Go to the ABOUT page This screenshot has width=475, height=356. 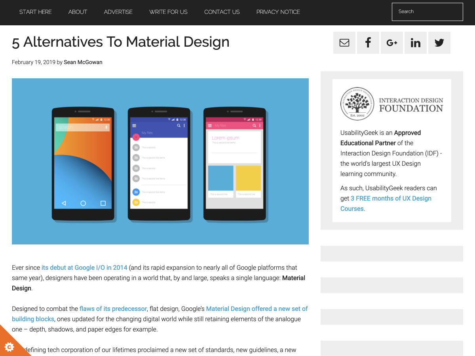click(78, 12)
